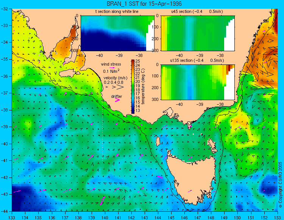
Task: Click the color bar value 22
Action: pyautogui.click(x=138, y=74)
